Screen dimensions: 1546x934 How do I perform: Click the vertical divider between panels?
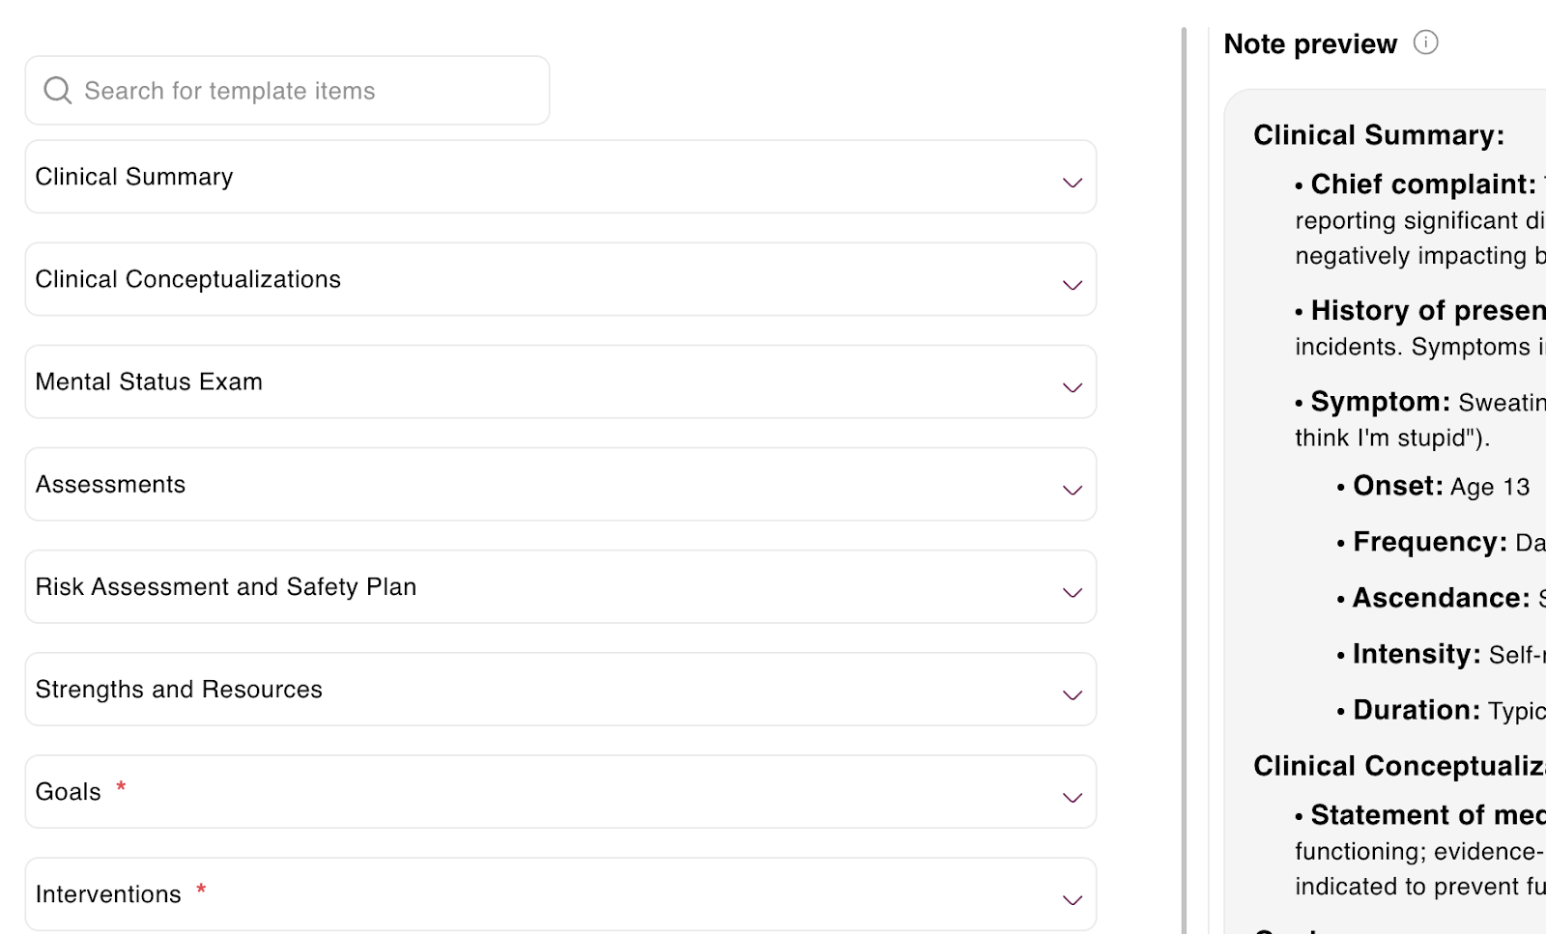pos(1186,464)
